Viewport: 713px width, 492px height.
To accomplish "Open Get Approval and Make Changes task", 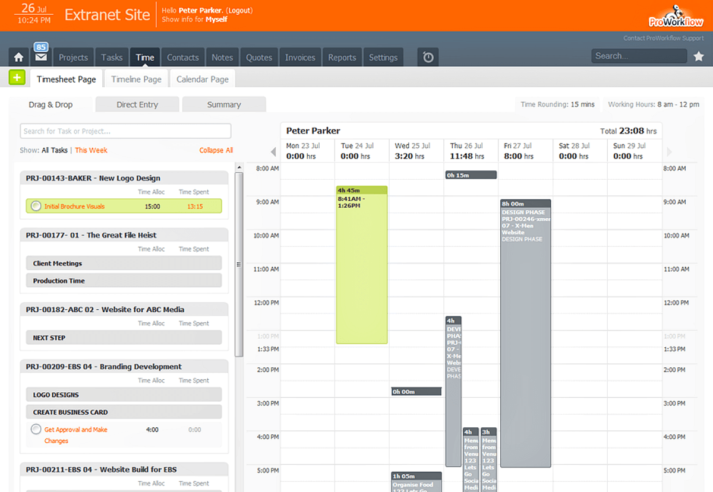I will 75,435.
